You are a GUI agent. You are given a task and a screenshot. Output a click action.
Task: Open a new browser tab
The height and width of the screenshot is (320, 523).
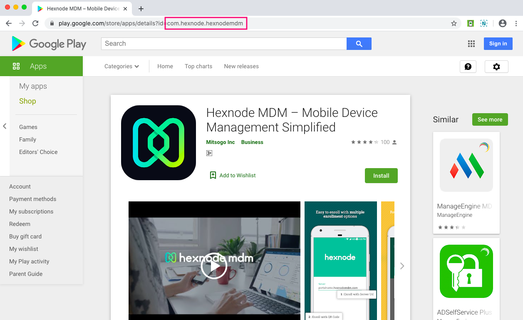tap(141, 9)
